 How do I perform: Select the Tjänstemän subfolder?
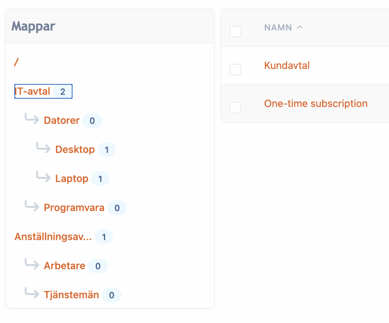(71, 295)
